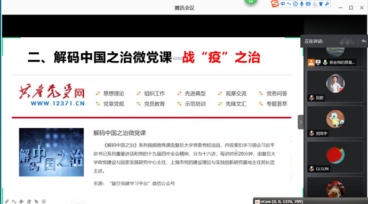Click the Sogou input method logo
This screenshot has width=368, height=204.
[275, 4]
